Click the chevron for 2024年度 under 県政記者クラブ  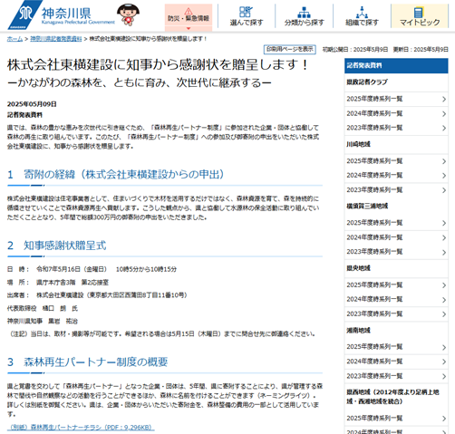(x=444, y=113)
